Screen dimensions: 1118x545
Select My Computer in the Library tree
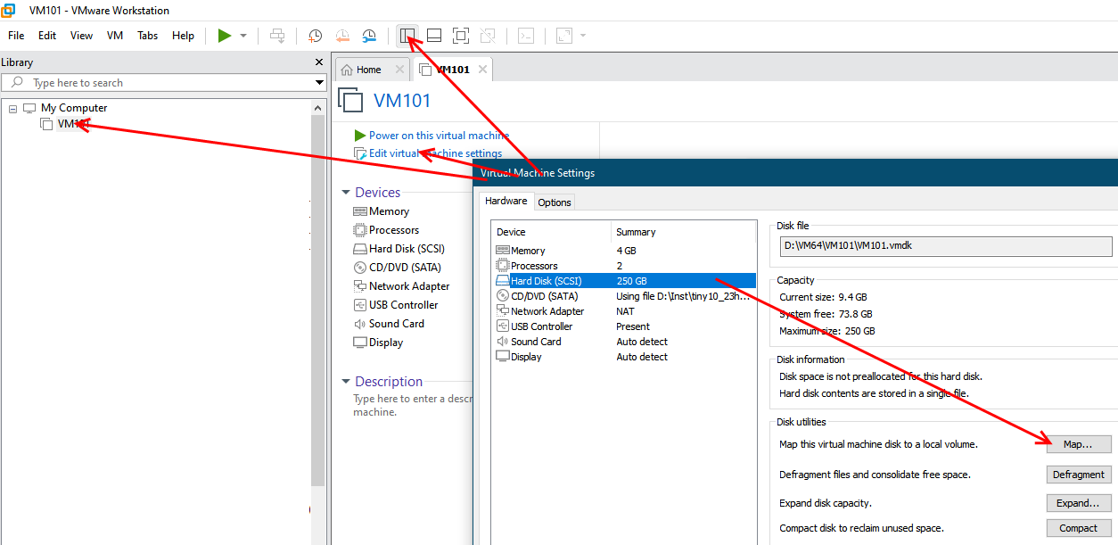coord(74,108)
